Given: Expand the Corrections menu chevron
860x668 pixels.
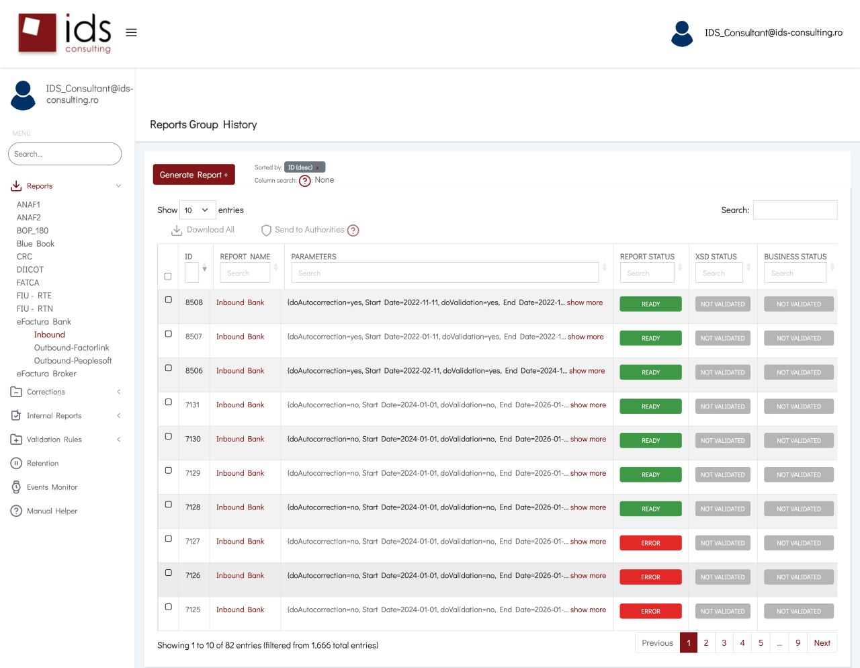Looking at the screenshot, I should point(119,392).
